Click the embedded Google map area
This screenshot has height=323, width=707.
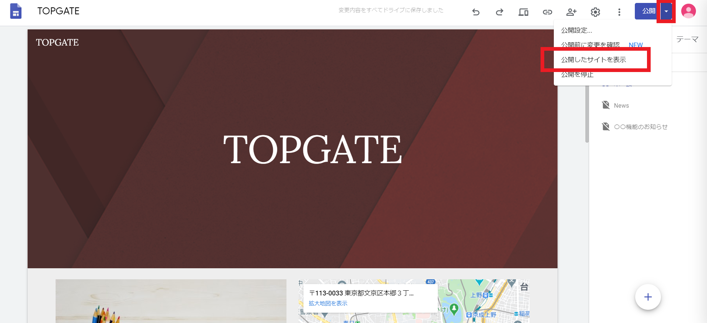pos(414,301)
